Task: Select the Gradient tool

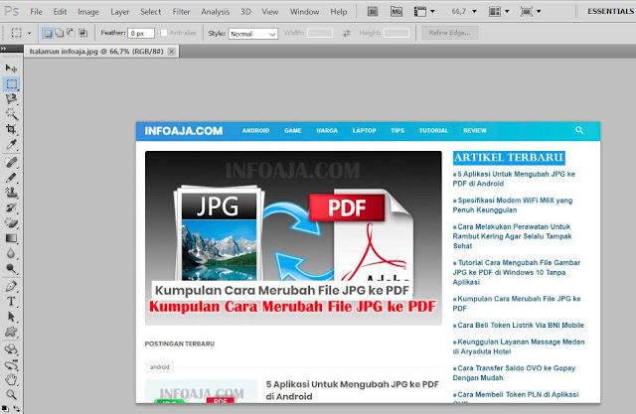Action: point(11,238)
